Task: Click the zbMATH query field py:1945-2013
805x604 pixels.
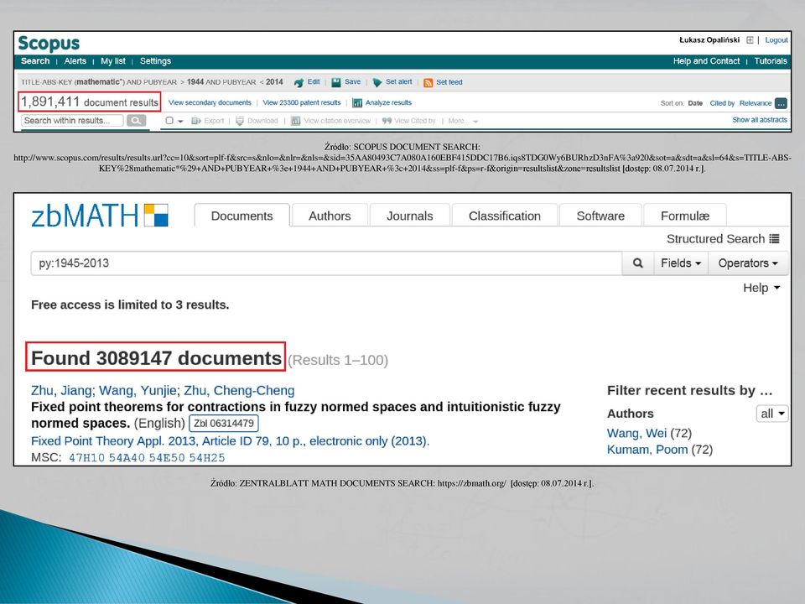Action: click(x=326, y=263)
